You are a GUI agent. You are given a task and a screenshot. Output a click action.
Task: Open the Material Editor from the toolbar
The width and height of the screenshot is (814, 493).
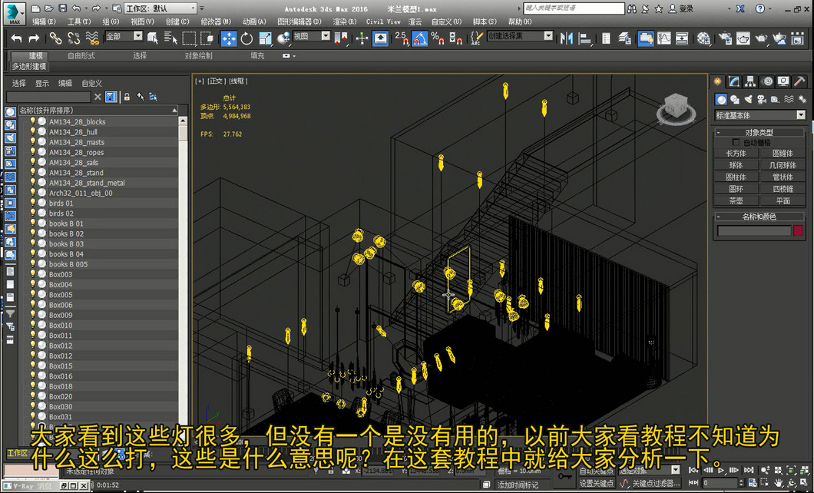(x=704, y=38)
